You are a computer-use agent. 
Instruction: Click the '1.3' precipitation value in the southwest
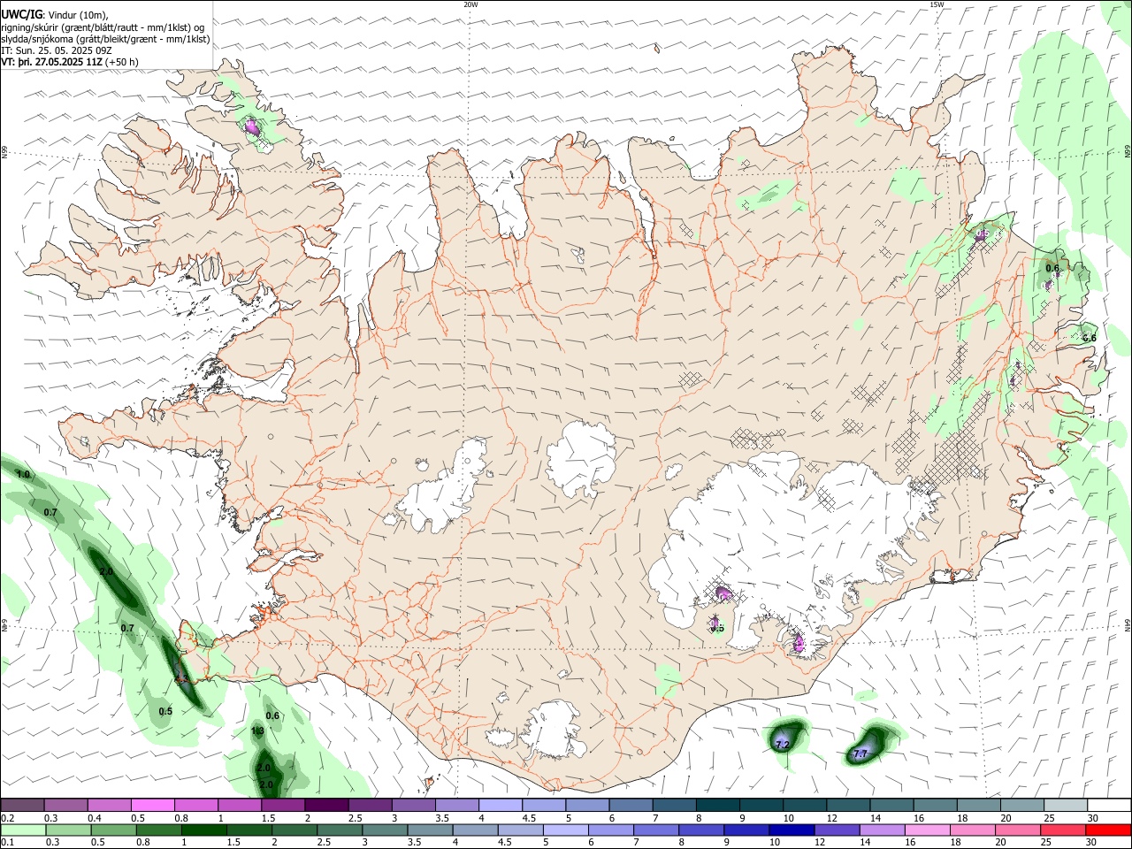[x=257, y=731]
